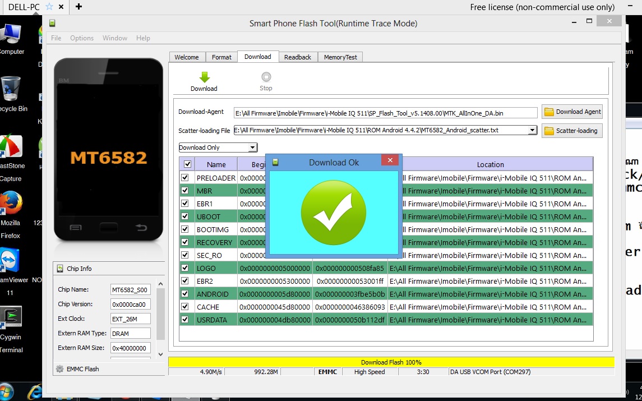Image resolution: width=642 pixels, height=401 pixels.
Task: Click the green Download arrow icon
Action: tap(204, 77)
